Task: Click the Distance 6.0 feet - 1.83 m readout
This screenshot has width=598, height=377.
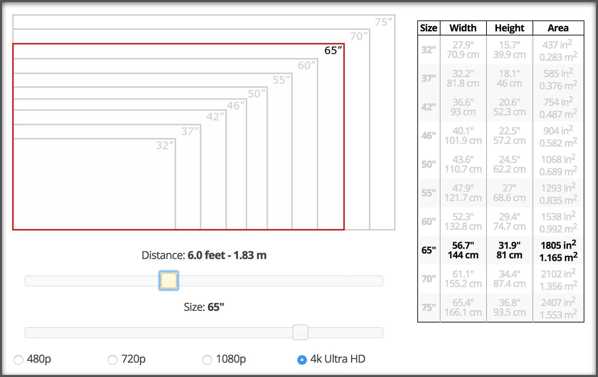Action: 204,255
